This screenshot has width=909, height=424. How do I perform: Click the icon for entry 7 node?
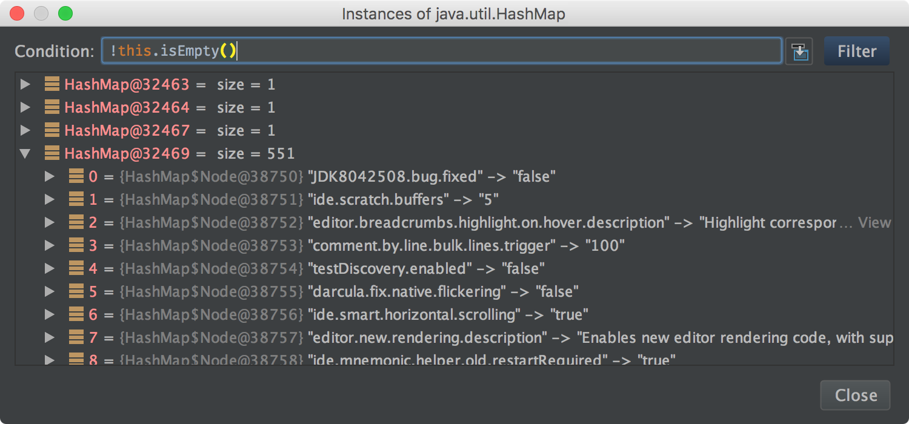(x=76, y=338)
